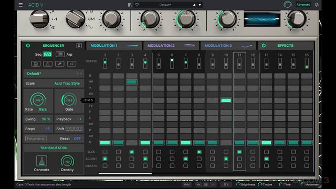Toggle the Sequencer power icon
This screenshot has height=189, width=336.
(28, 46)
